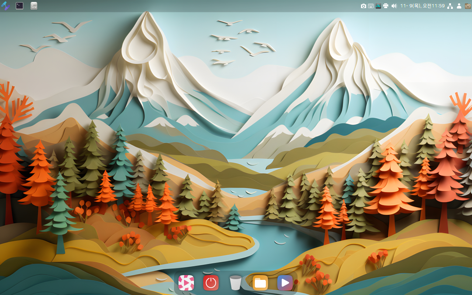Click the camera screenshot tray icon
This screenshot has height=295, width=472.
363,6
